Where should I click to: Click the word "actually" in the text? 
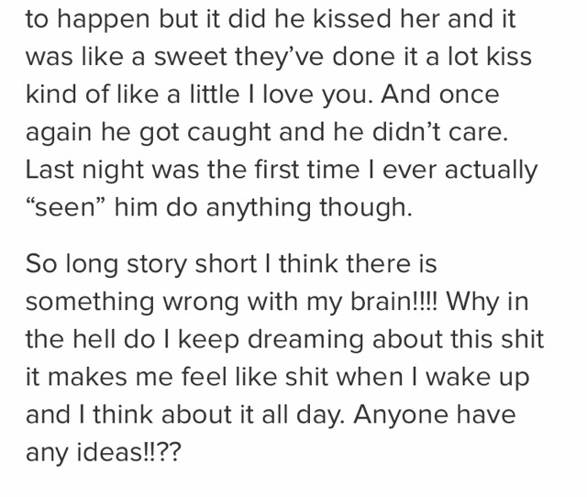(492, 171)
